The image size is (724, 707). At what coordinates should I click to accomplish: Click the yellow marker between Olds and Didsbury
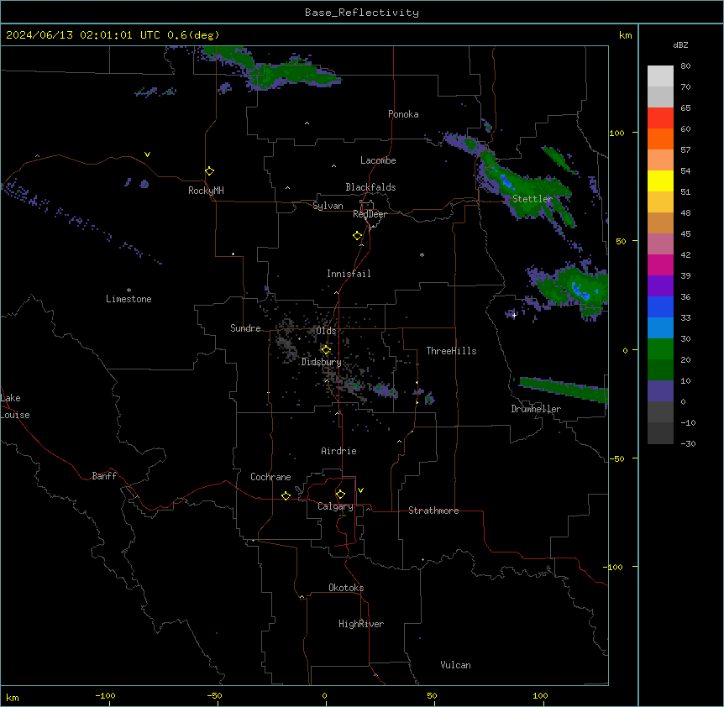click(x=326, y=350)
